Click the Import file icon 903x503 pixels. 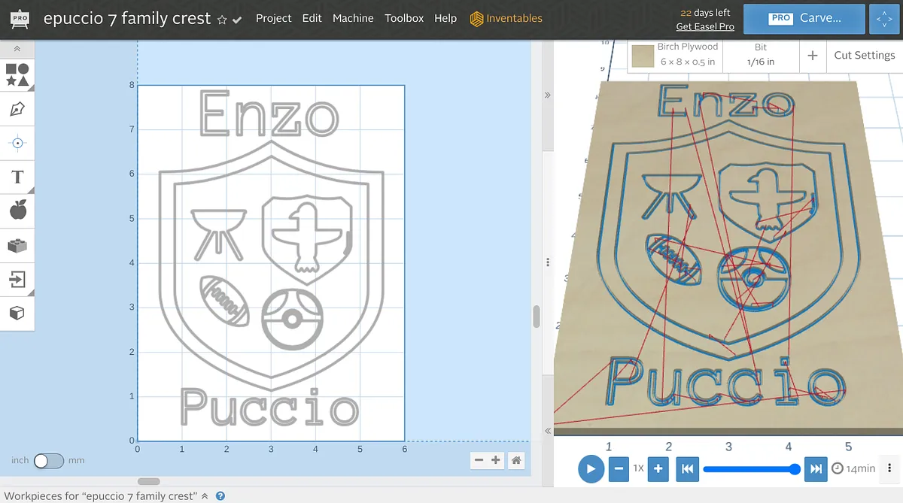17,279
